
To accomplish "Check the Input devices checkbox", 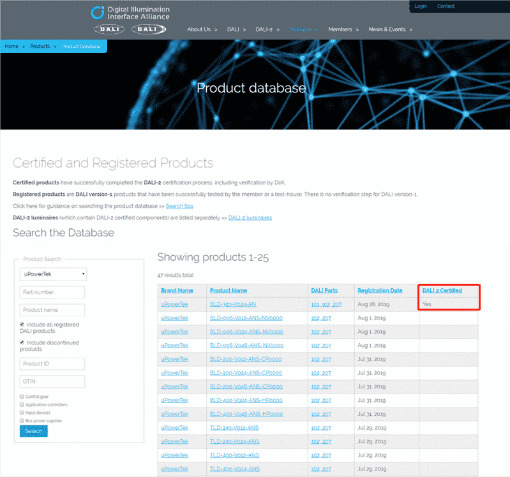I will pos(22,413).
